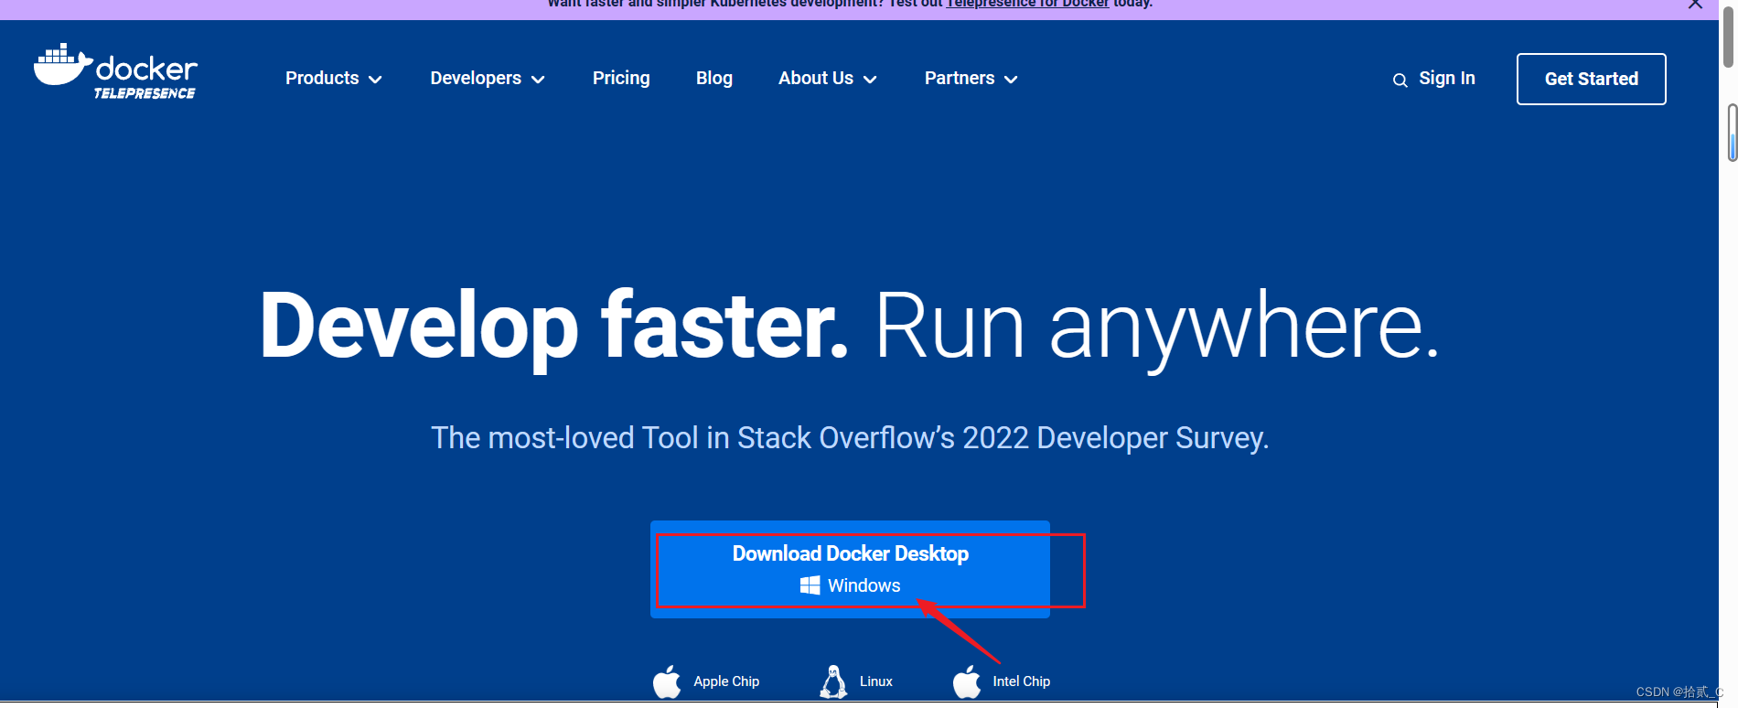Open the Telepresence for Docker banner link
Viewport: 1738px width, 708px height.
pos(1027,4)
